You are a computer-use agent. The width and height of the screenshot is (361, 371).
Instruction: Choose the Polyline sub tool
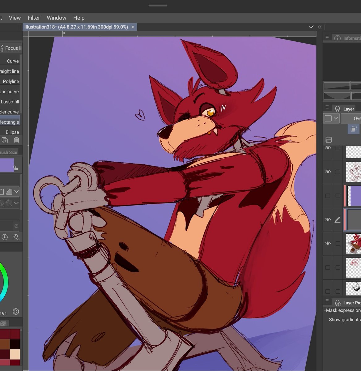point(10,81)
